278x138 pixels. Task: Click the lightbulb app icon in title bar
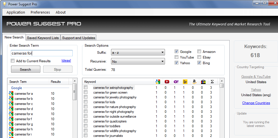tap(5, 4)
